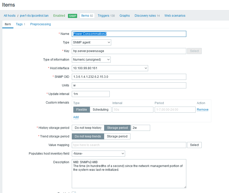Remove the custom interval row
Viewport: 229px width, 193px height.
pyautogui.click(x=202, y=110)
